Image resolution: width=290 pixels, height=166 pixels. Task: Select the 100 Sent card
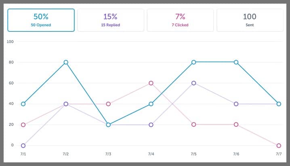click(x=250, y=20)
